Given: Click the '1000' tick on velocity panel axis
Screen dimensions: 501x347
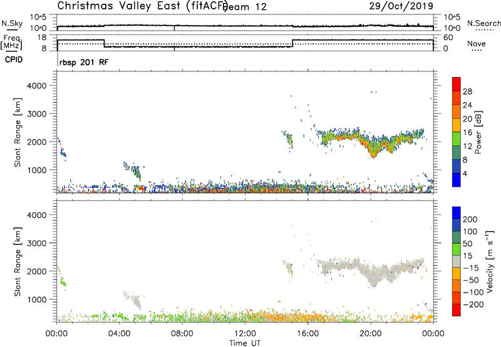Looking at the screenshot, I should click(x=37, y=299).
